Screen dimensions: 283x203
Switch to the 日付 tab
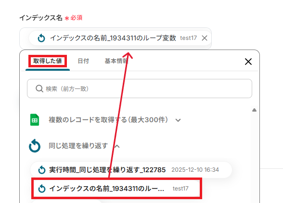click(83, 61)
